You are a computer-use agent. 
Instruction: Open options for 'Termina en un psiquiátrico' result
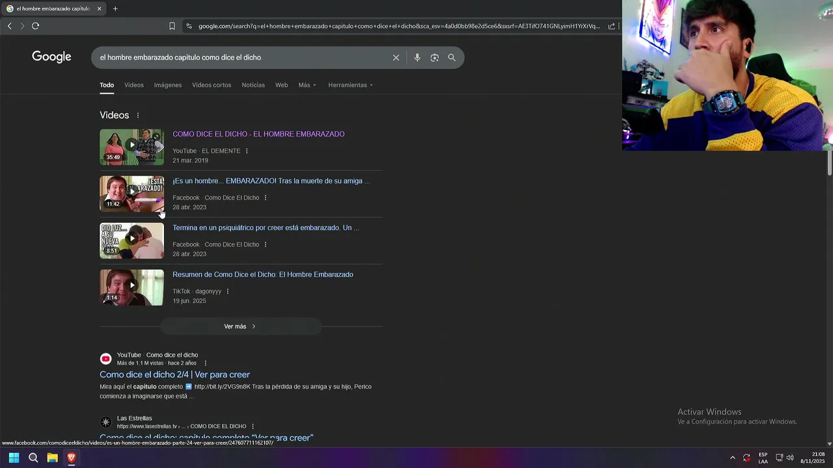(266, 244)
